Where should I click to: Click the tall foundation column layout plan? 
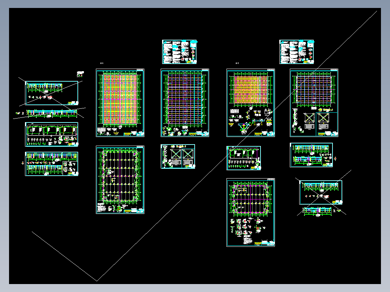pyautogui.click(x=120, y=180)
